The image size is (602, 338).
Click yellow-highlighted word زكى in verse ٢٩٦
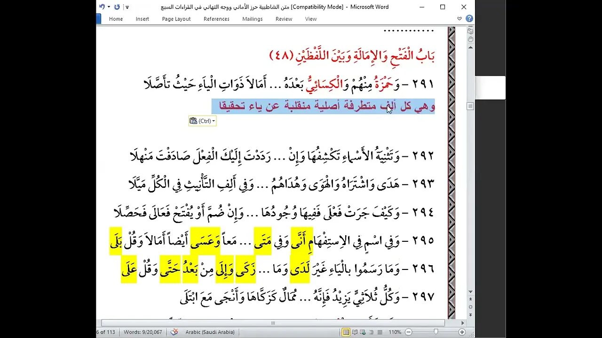[246, 269]
